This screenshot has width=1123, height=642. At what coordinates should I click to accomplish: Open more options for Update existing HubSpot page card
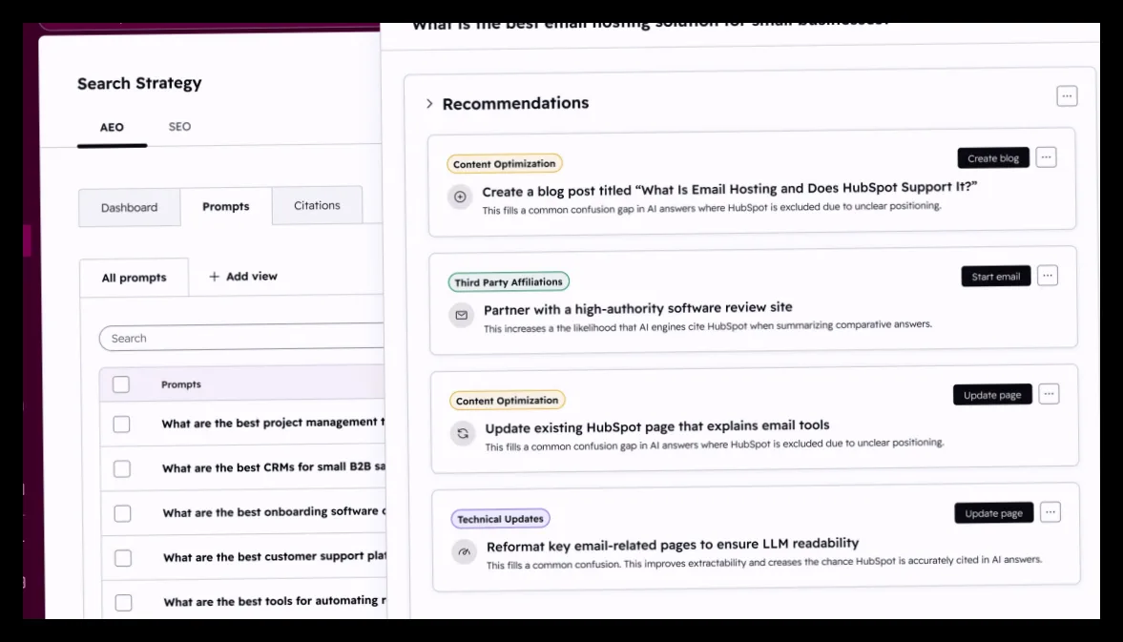1049,394
